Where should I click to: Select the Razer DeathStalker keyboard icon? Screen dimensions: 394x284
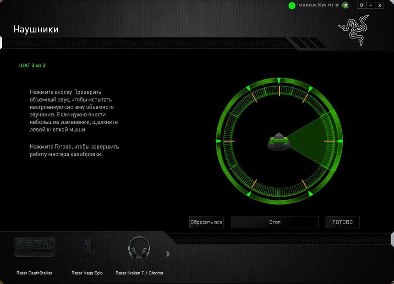pyautogui.click(x=35, y=248)
